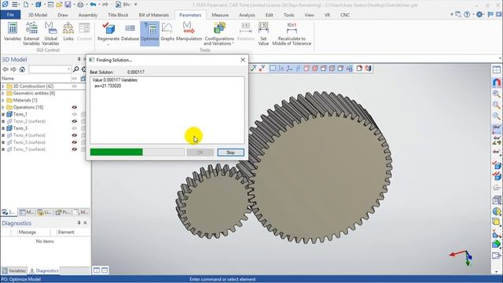Open Global Variables tool
The height and width of the screenshot is (283, 503).
click(50, 33)
